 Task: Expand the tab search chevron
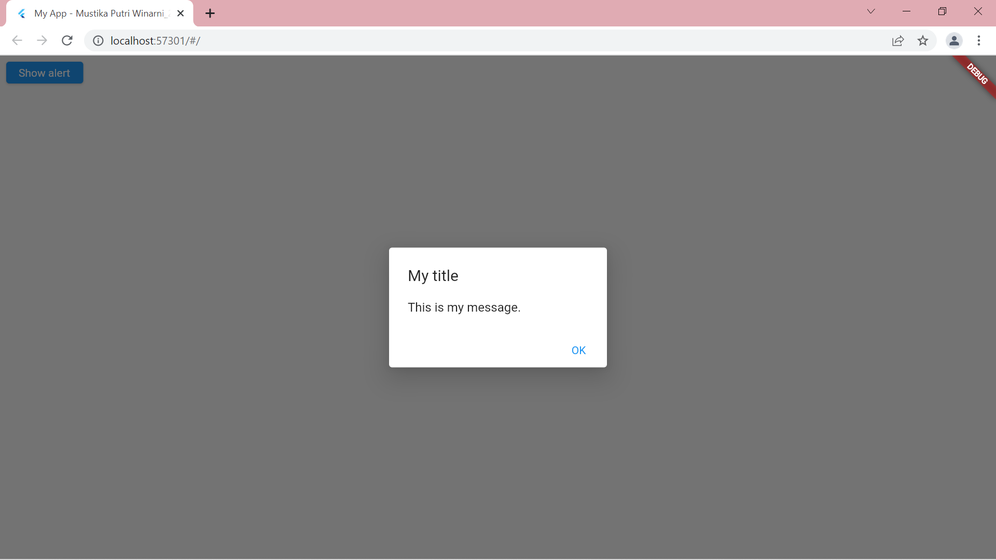(x=870, y=11)
